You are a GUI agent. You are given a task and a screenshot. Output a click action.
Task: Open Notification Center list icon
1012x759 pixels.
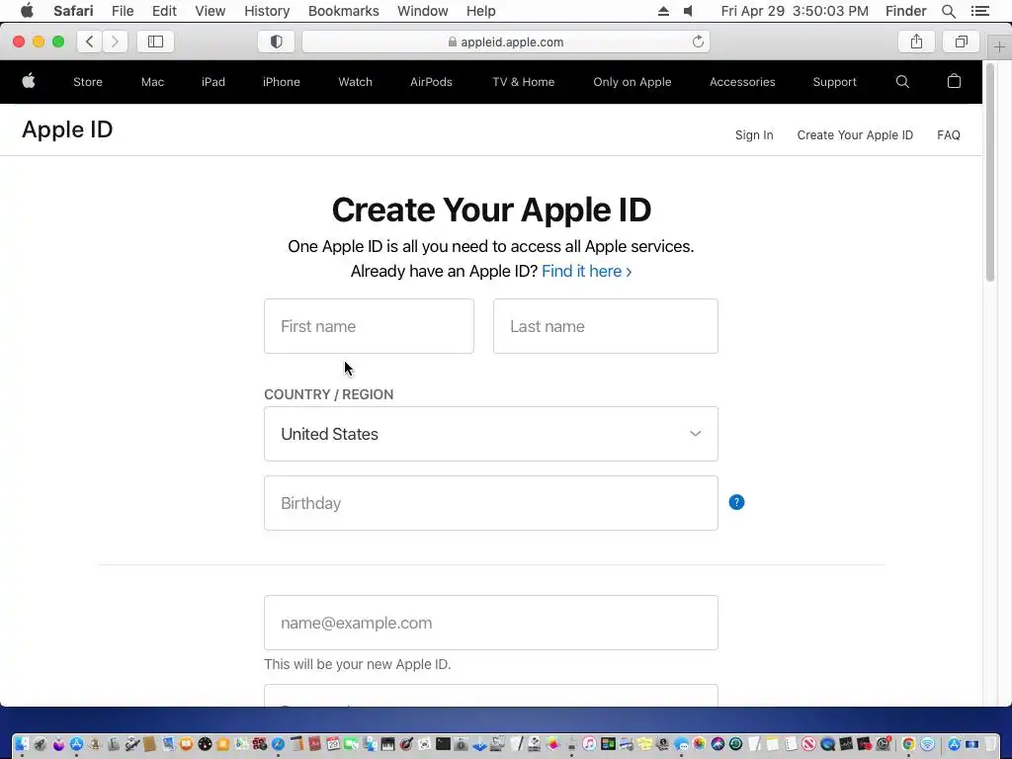[x=979, y=11]
